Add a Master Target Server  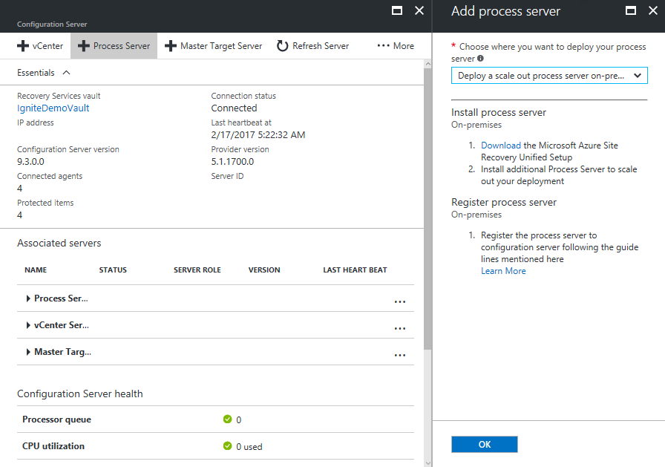tap(213, 45)
